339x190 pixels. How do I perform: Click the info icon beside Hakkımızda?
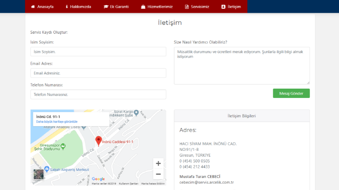click(x=67, y=7)
